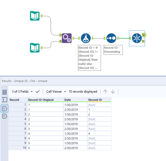Select Record ID cell of record 3
Screen dimensions: 166x161
99,114
